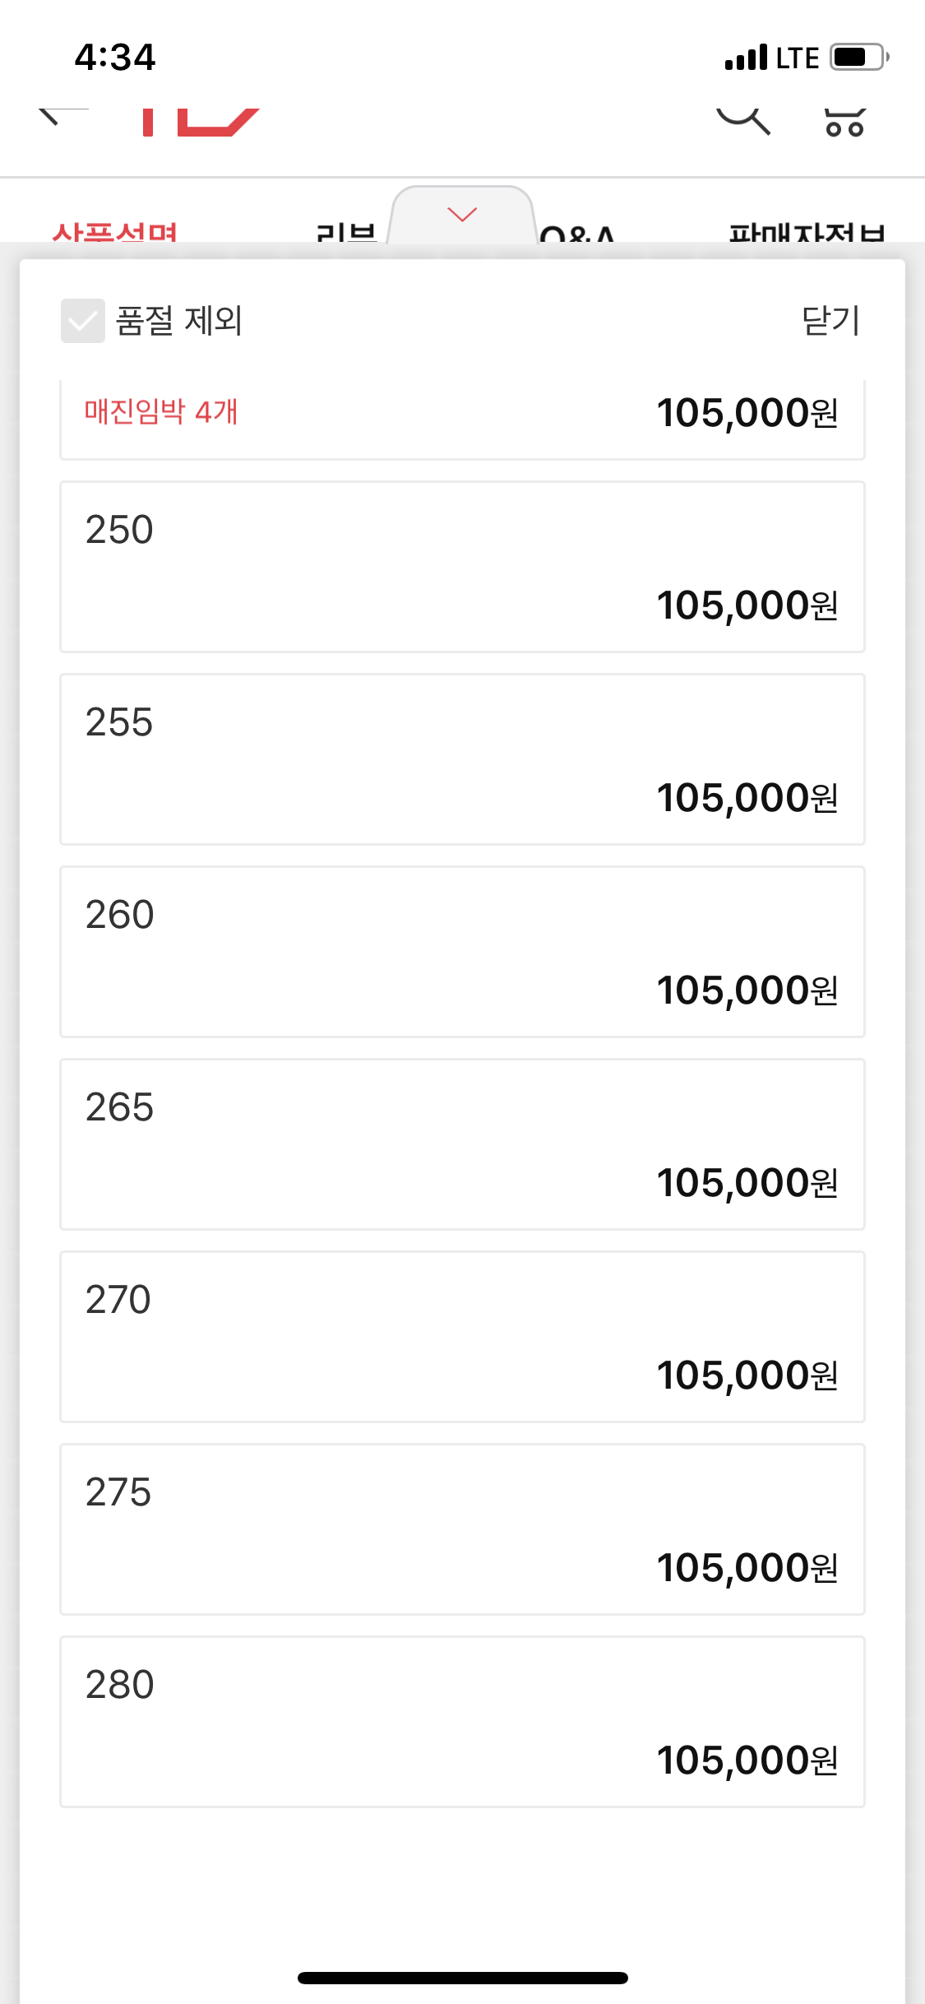Screen dimensions: 925x2004
Task: Switch to the 리뷰 tab
Action: (x=346, y=233)
